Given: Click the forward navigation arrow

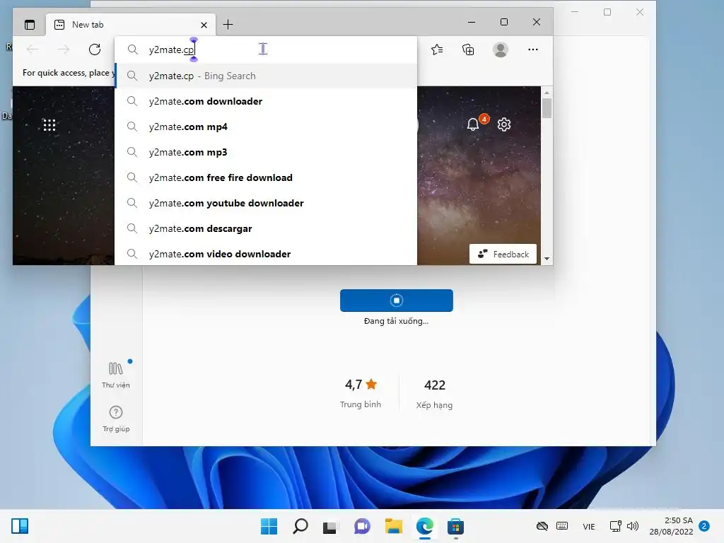Looking at the screenshot, I should pos(64,49).
